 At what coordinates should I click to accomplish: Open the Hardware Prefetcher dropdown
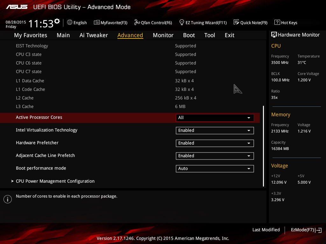tap(215, 143)
